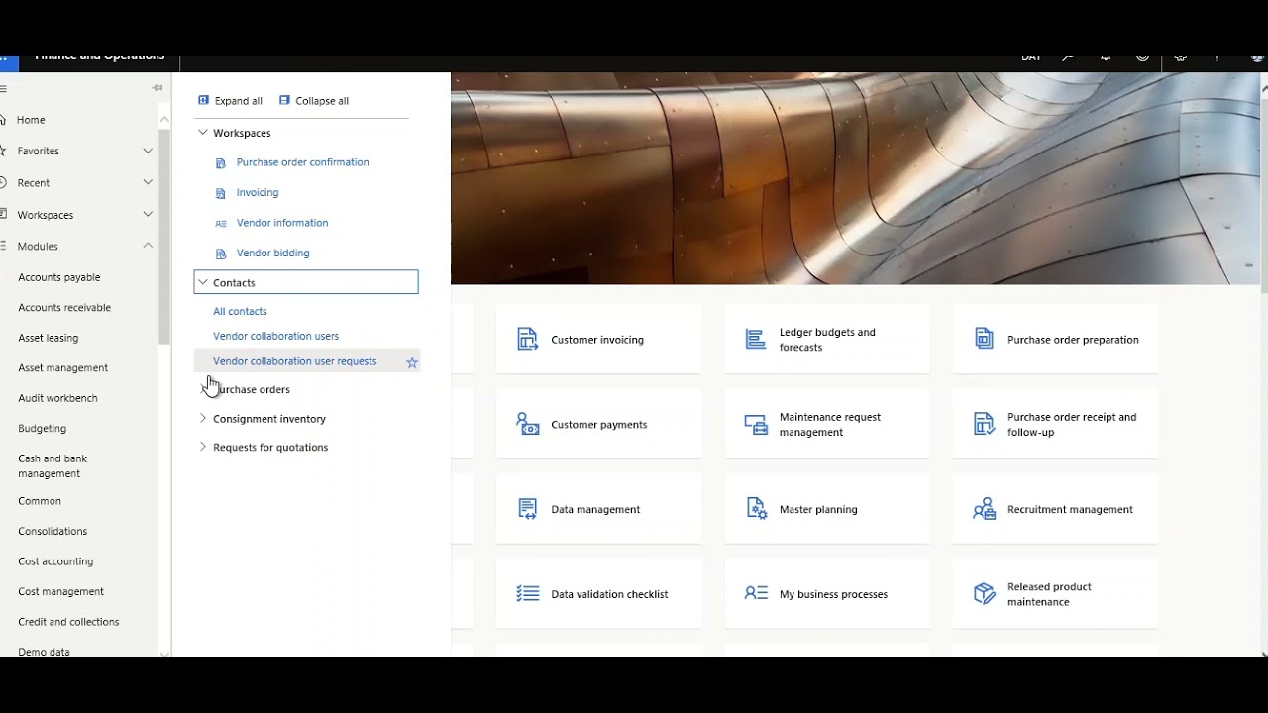1268x713 pixels.
Task: Open the Common module
Action: coord(40,501)
